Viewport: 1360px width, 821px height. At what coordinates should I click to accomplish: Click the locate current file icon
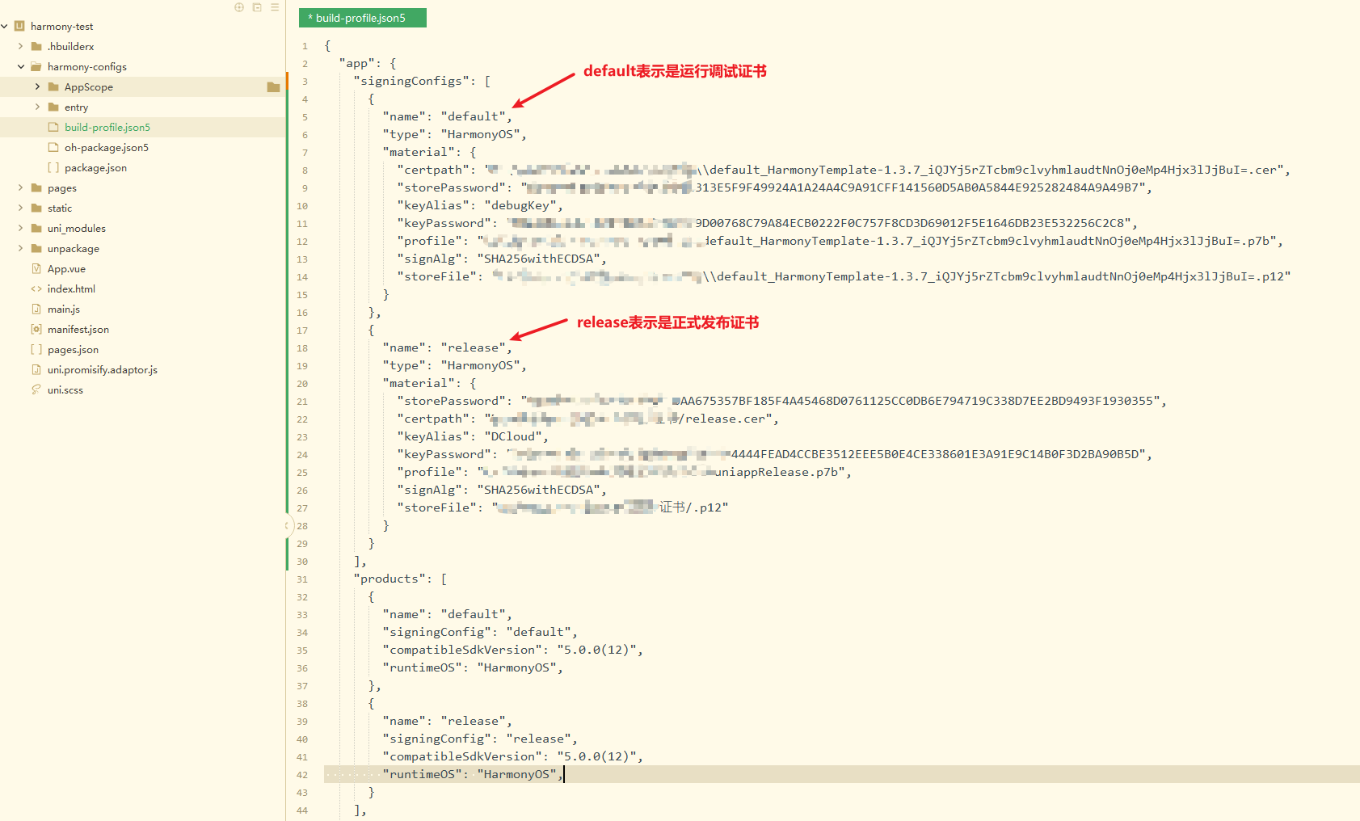pos(239,7)
